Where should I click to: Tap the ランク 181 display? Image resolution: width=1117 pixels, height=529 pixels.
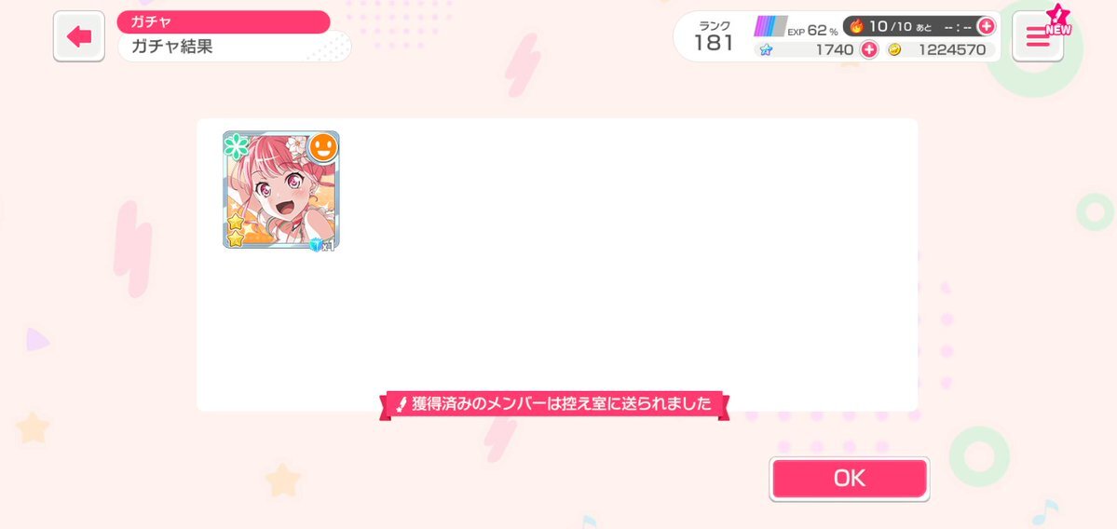714,36
